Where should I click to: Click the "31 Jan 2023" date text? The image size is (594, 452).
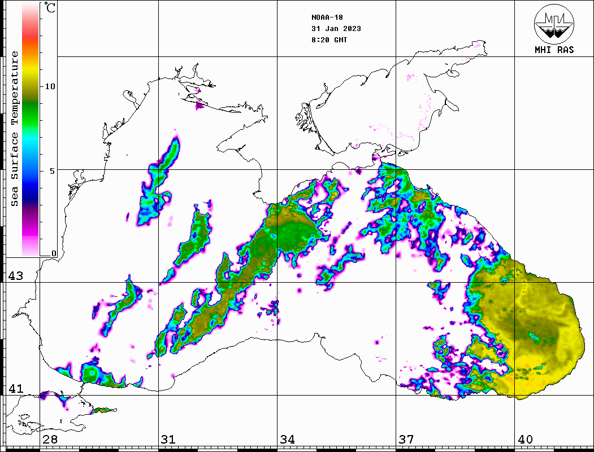pos(336,29)
